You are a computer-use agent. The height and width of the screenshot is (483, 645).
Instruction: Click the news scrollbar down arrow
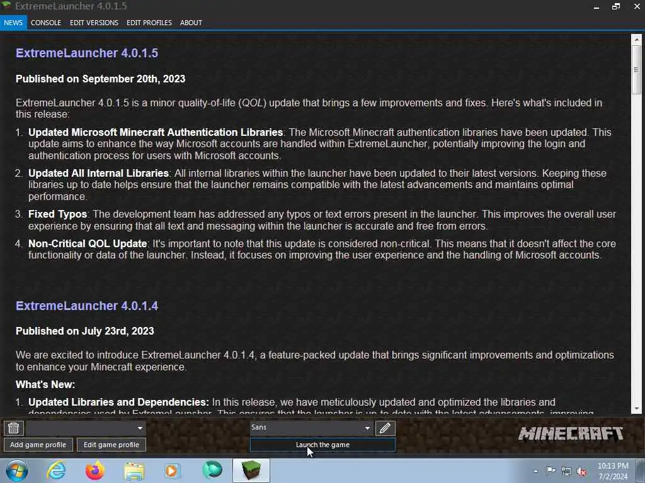[x=637, y=409]
